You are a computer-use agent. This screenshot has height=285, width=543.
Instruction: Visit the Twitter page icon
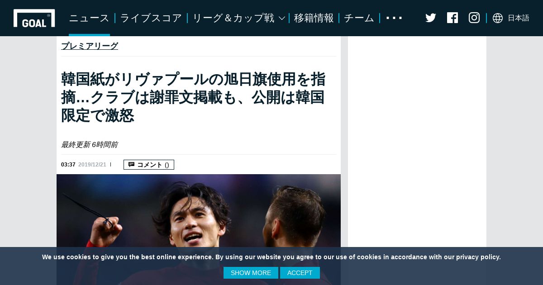click(x=431, y=18)
